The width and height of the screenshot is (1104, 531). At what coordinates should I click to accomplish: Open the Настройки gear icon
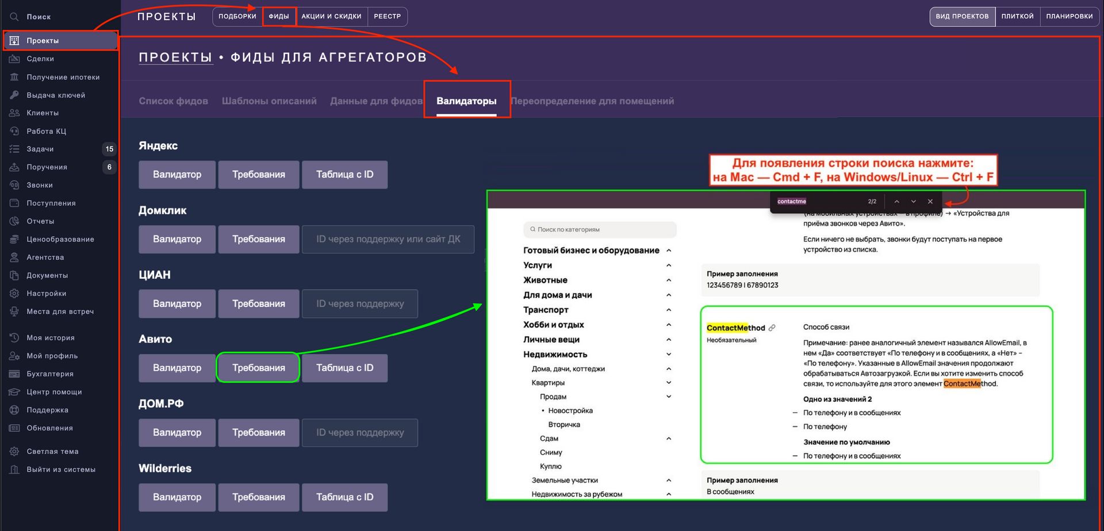click(14, 293)
